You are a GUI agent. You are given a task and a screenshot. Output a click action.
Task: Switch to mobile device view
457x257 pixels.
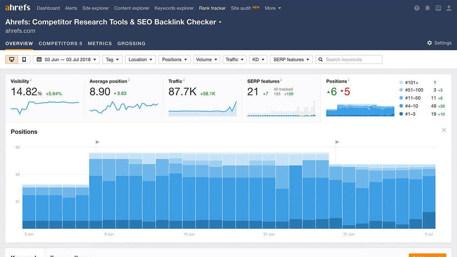[x=24, y=59]
